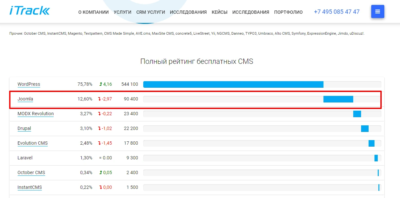The image size is (400, 198).
Task: Click the MODX Revolution 3,27% value
Action: tap(86, 114)
